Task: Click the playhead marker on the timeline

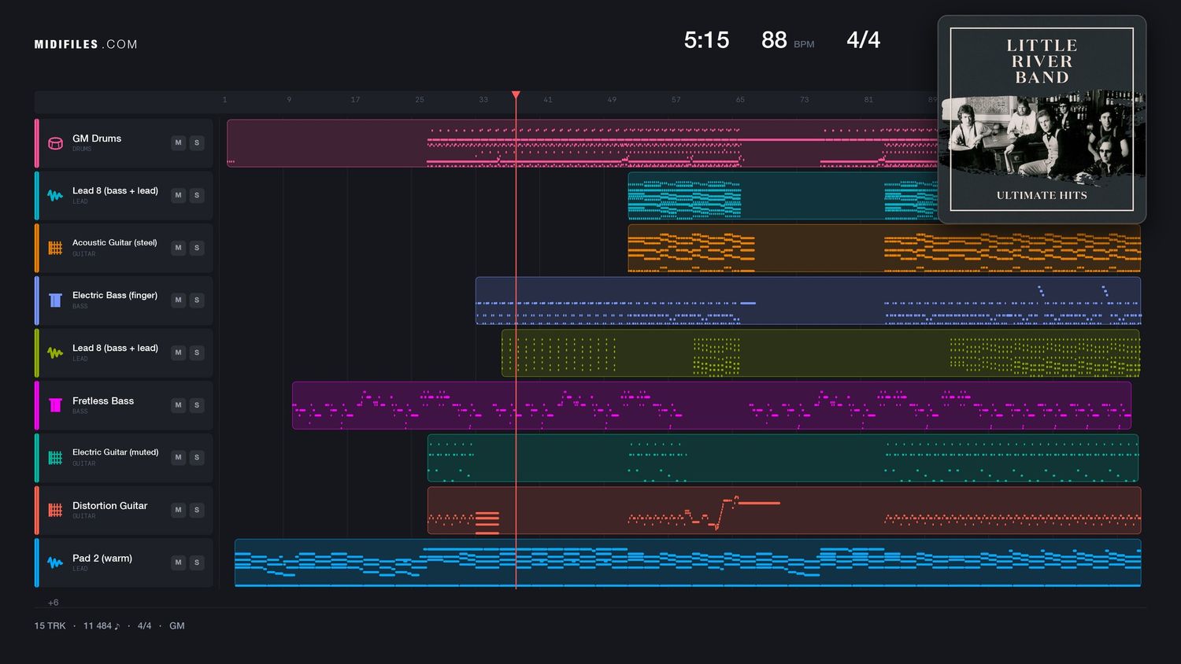Action: (516, 95)
